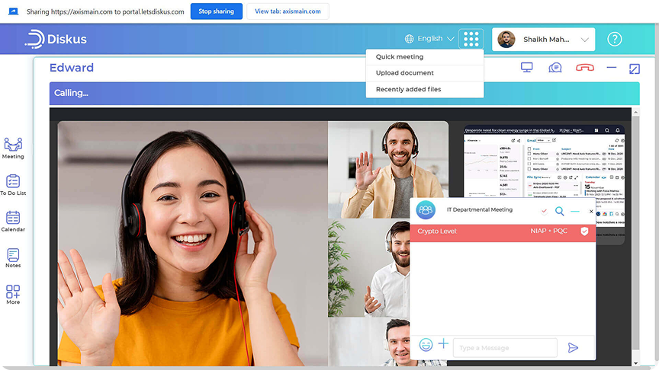Open the To Do List panel
Screen dimensions: 659x370
[x=13, y=184]
